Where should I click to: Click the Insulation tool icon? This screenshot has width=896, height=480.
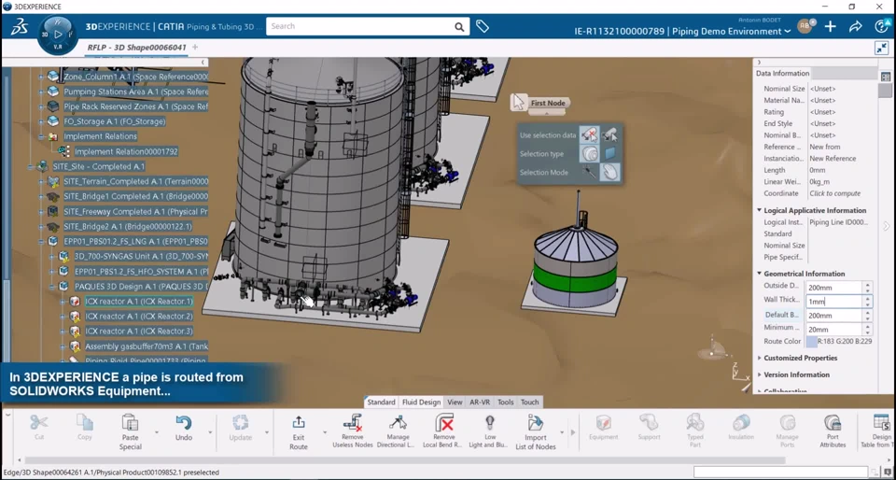click(x=741, y=423)
